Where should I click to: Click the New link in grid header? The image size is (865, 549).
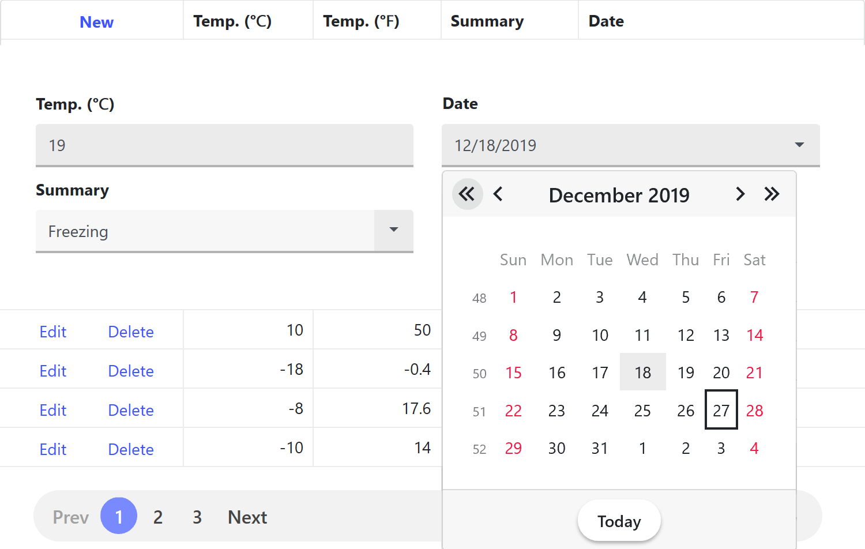click(96, 22)
